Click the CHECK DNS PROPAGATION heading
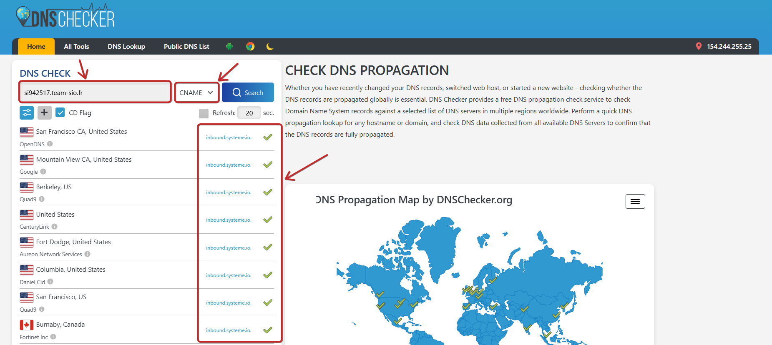 (367, 70)
